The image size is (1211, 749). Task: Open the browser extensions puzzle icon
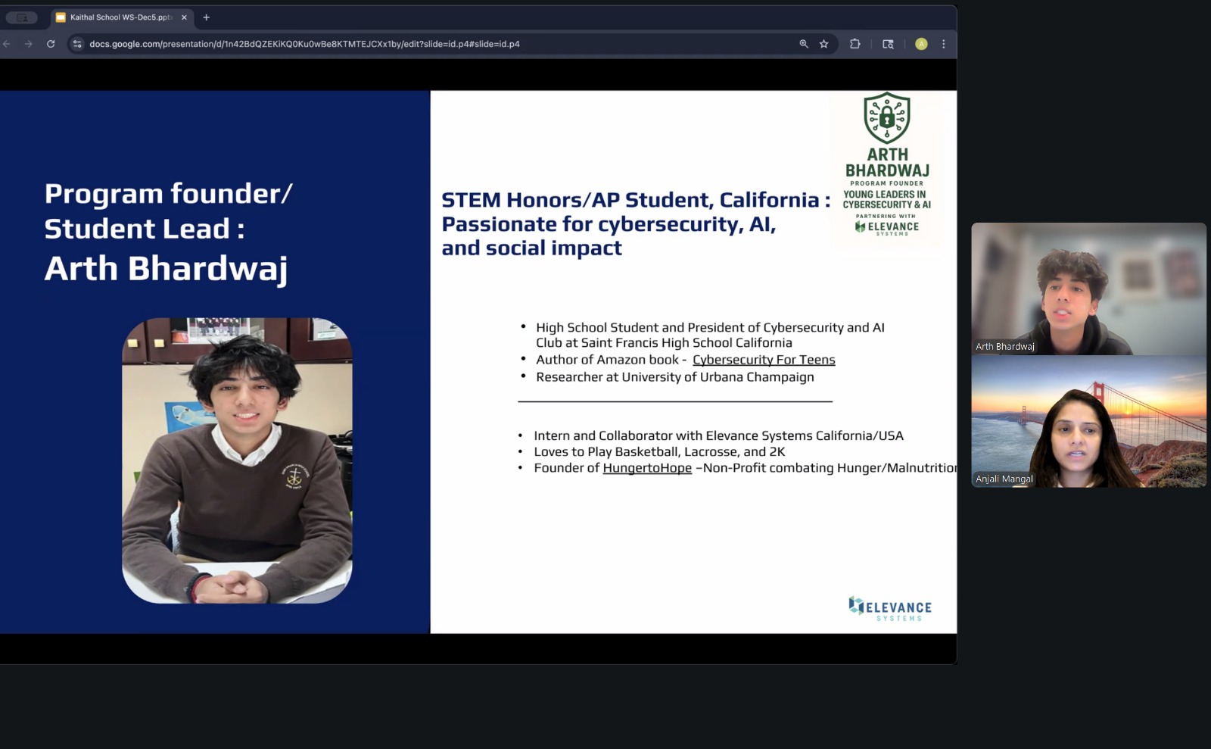point(855,44)
